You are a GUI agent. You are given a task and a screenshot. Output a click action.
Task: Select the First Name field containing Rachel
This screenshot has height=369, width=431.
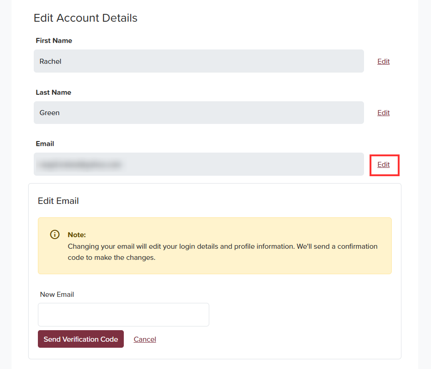click(199, 61)
